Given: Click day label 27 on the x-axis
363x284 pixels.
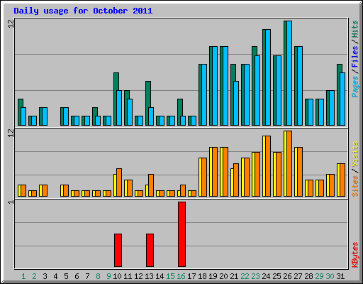Looking at the screenshot, I should [298, 276].
